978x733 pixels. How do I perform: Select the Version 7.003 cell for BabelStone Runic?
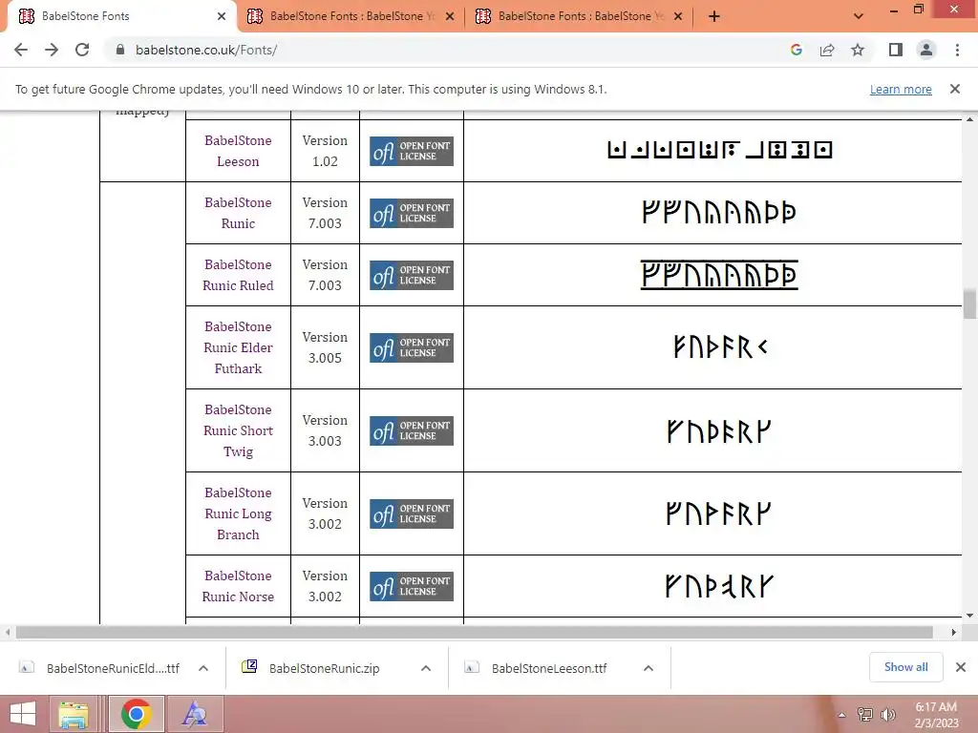(x=325, y=213)
